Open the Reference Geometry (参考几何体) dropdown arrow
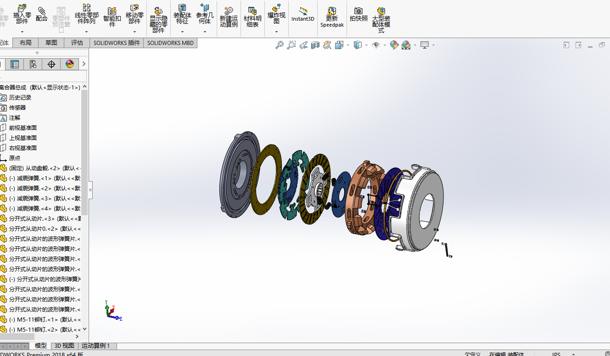 [205, 32]
